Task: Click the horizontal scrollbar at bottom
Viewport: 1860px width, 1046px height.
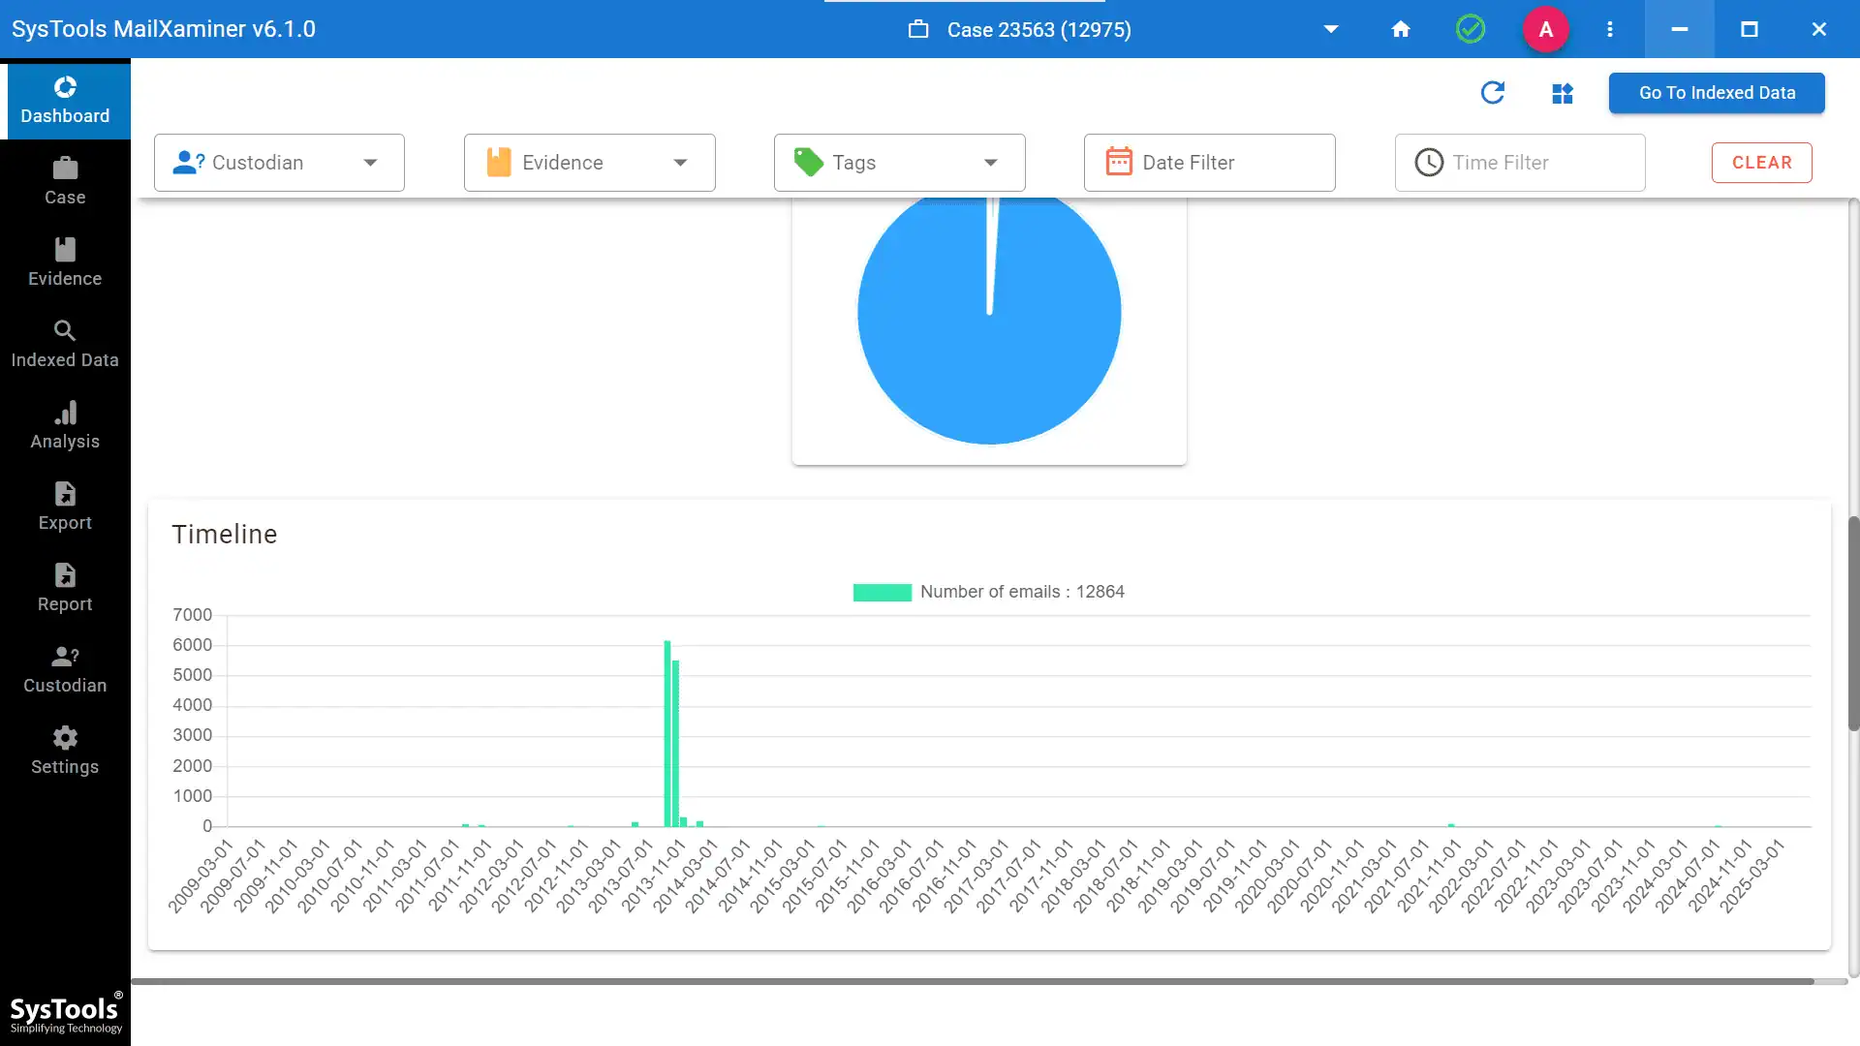Action: [x=973, y=981]
